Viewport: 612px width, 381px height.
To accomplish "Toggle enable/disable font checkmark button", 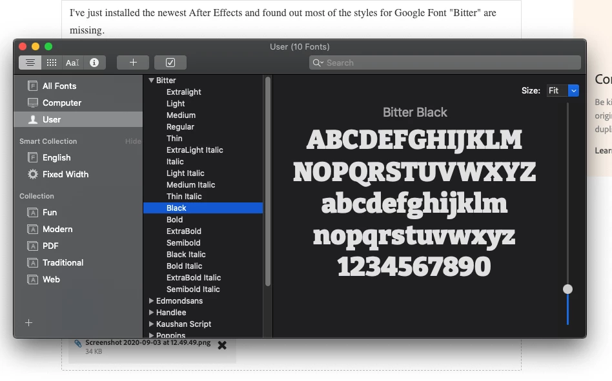I will click(x=170, y=63).
